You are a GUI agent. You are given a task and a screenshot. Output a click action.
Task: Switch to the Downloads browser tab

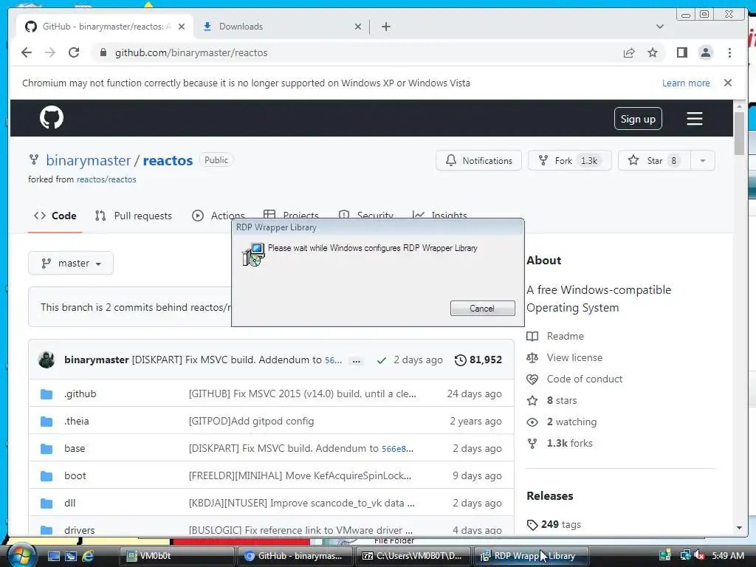pyautogui.click(x=281, y=27)
